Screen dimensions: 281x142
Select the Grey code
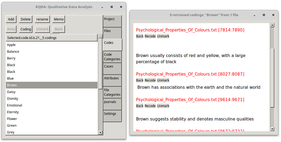52,132
